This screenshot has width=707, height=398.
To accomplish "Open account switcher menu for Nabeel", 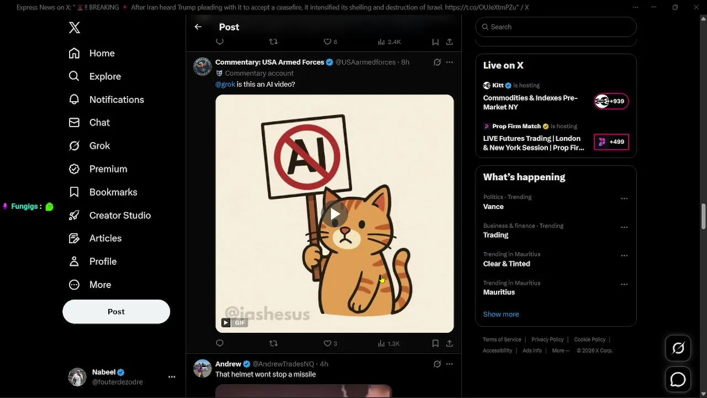I will click(172, 377).
